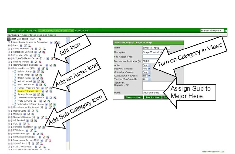The image size is (235, 154).
Task: Click the blue square icon beside Beds
Action: point(21,46)
